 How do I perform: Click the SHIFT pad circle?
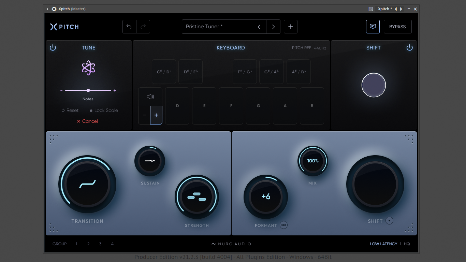[x=374, y=85]
